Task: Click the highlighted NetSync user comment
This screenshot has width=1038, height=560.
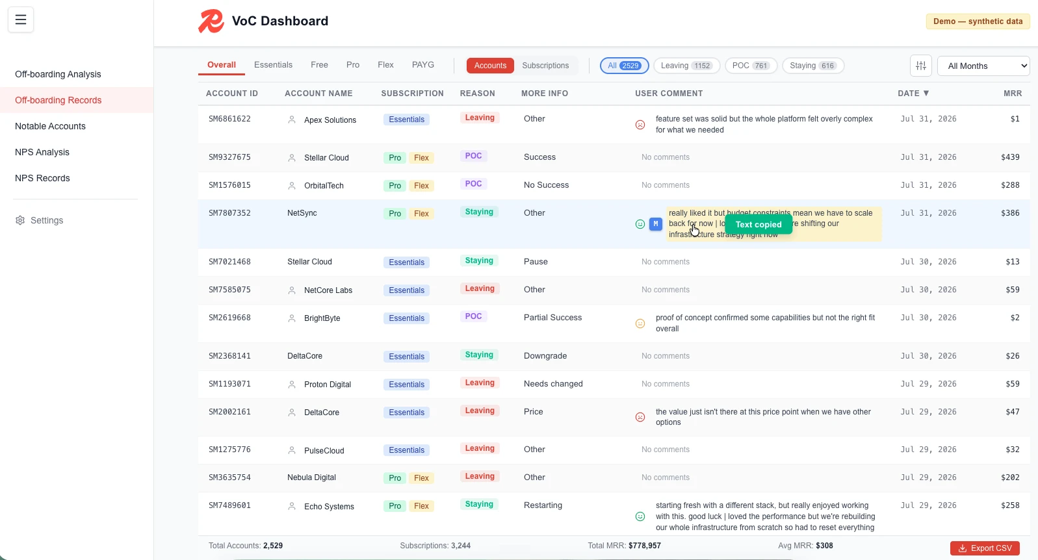Action: pos(773,224)
